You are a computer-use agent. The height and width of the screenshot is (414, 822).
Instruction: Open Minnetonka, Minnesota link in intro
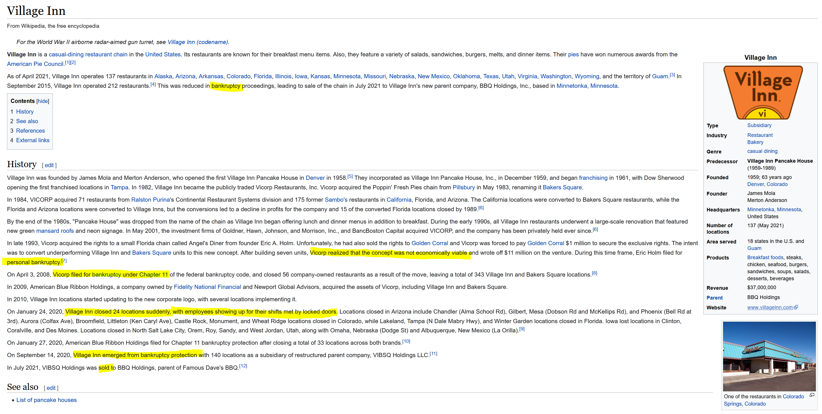(587, 86)
